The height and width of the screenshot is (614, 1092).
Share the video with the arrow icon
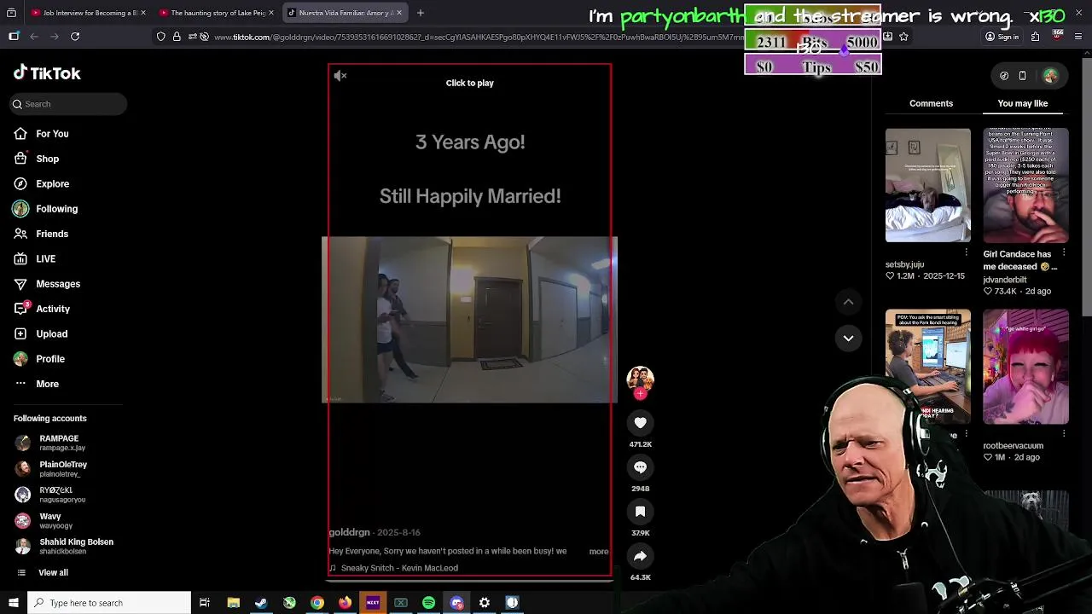pyautogui.click(x=640, y=556)
